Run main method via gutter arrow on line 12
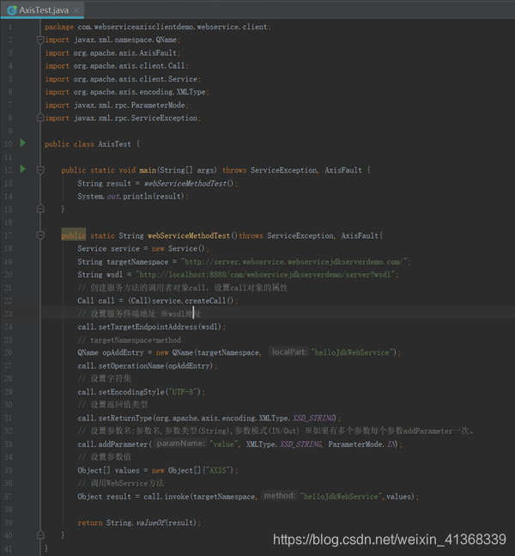Image resolution: width=515 pixels, height=556 pixels. pos(23,169)
